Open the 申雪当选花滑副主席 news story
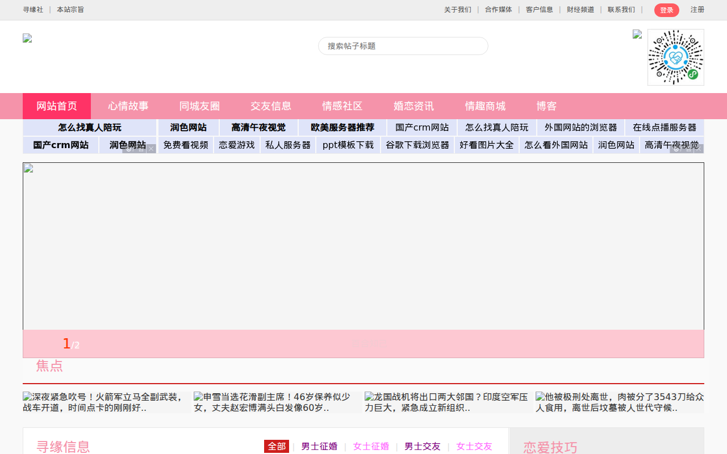Screen dimensions: 727x454 [x=273, y=402]
